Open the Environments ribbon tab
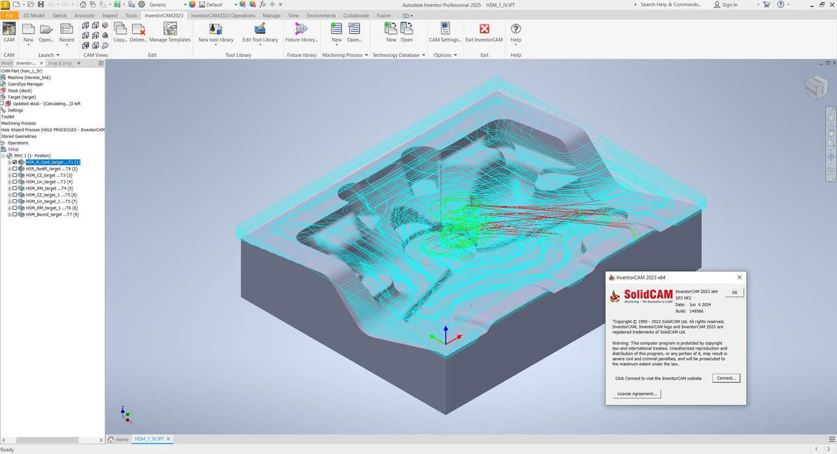This screenshot has width=837, height=454. [321, 15]
